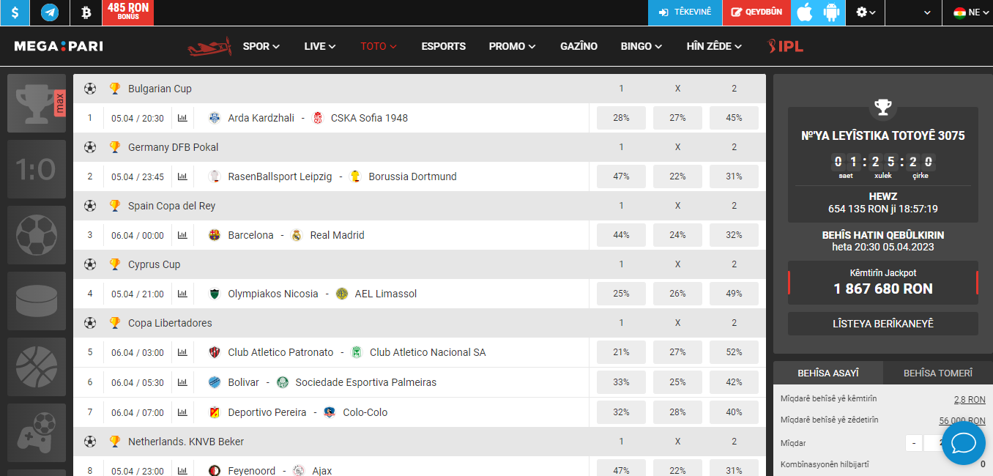Select the esports gamepad sidebar icon
993x476 pixels.
[37, 433]
